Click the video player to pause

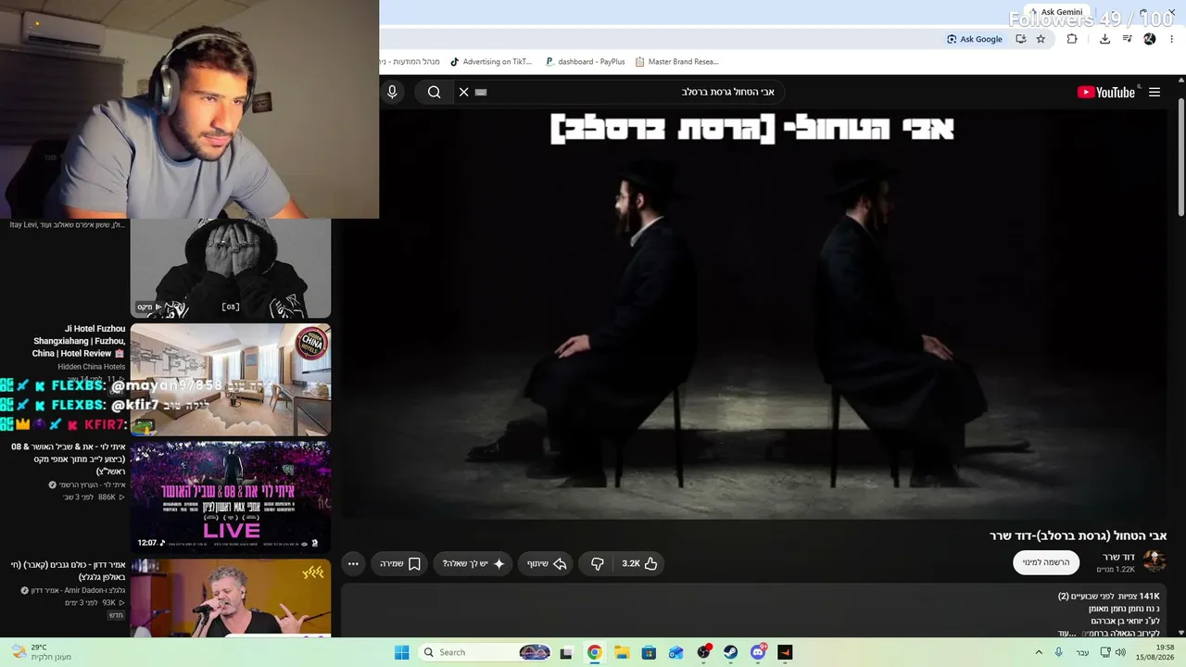[755, 315]
